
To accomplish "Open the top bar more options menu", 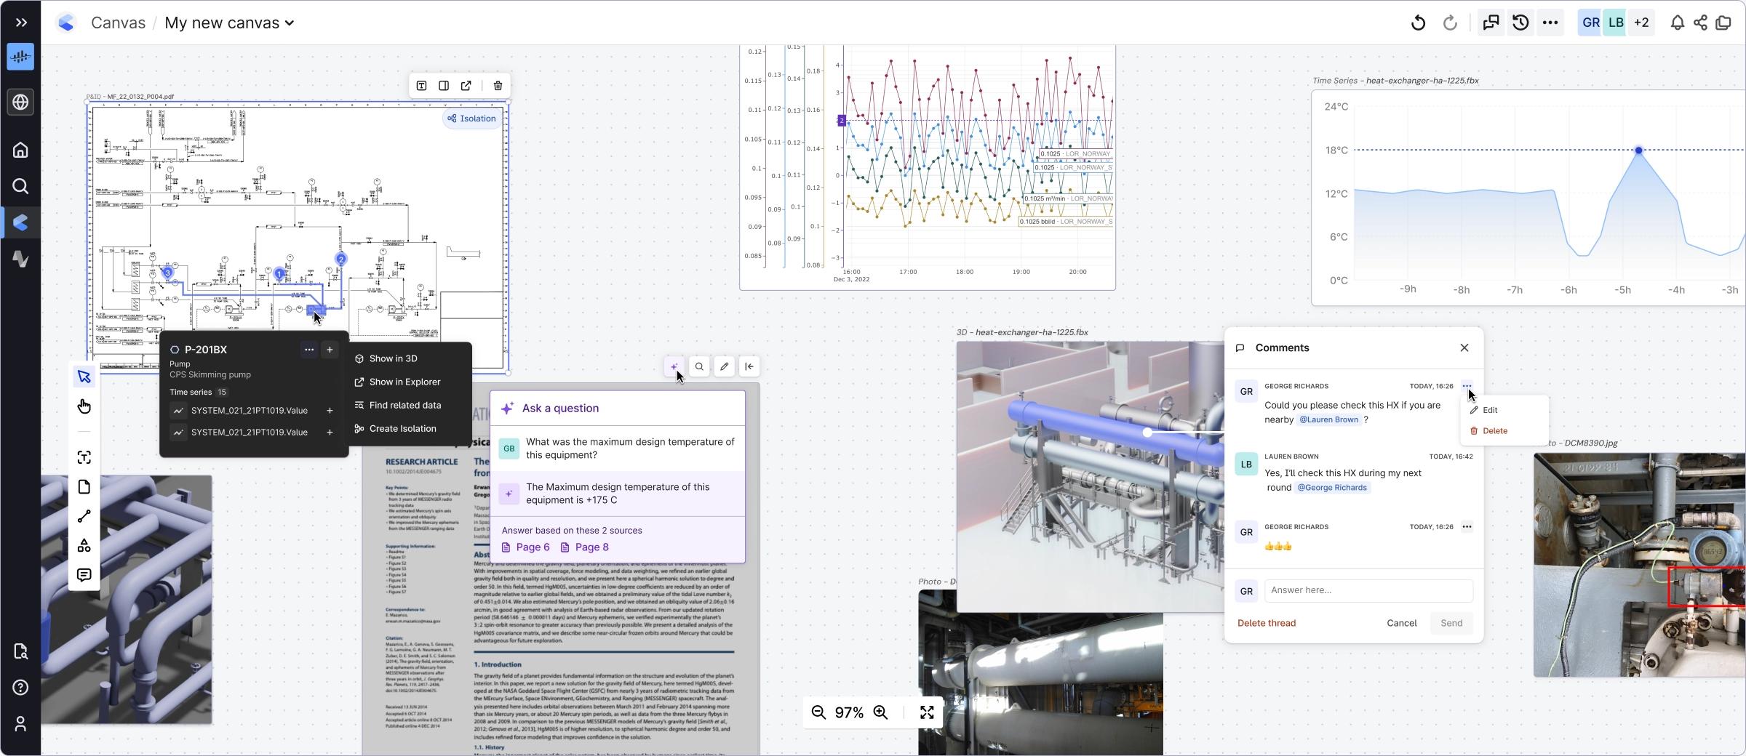I will 1550,23.
